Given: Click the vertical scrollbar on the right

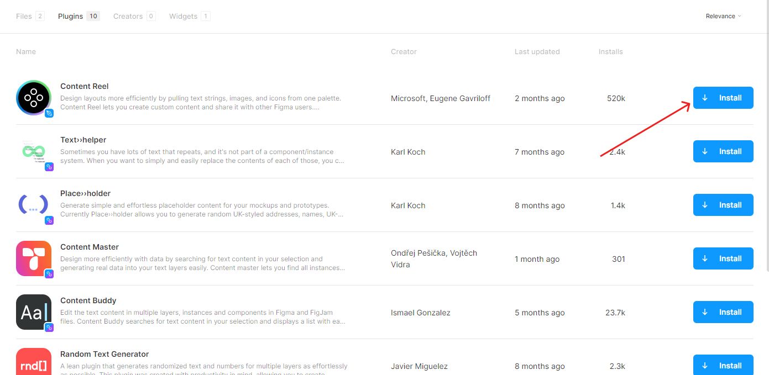Looking at the screenshot, I should tap(767, 135).
